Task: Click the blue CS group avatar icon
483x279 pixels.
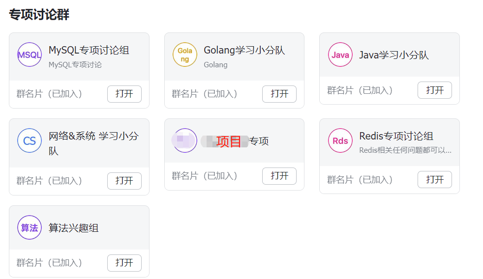Action: [30, 140]
